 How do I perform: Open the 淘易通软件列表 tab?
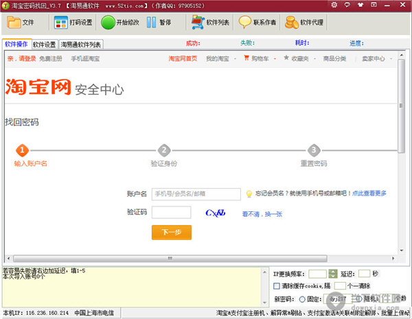coord(81,45)
